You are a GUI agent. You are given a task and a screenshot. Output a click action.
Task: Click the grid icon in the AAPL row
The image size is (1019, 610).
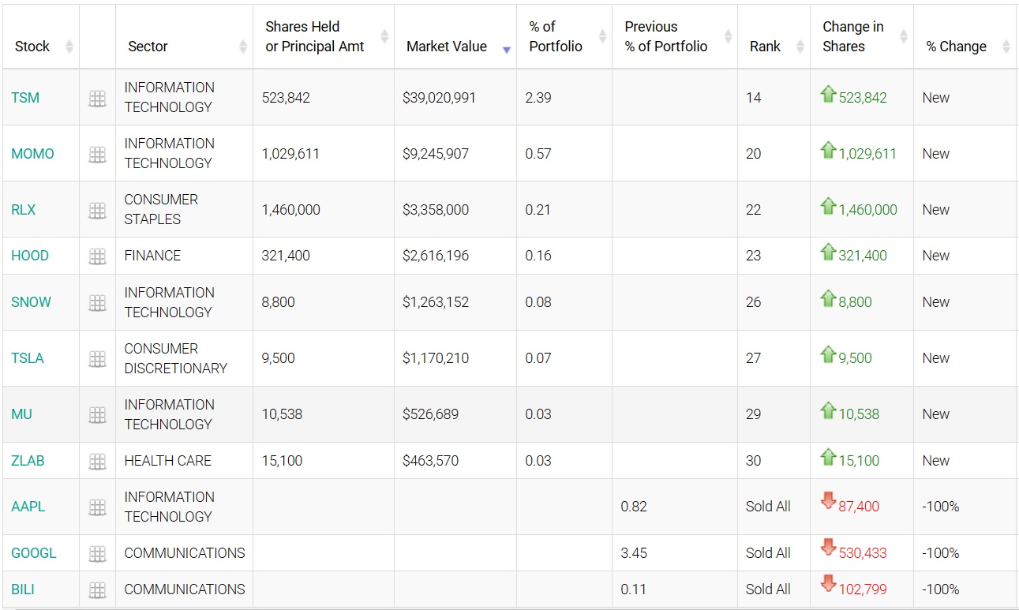[97, 507]
